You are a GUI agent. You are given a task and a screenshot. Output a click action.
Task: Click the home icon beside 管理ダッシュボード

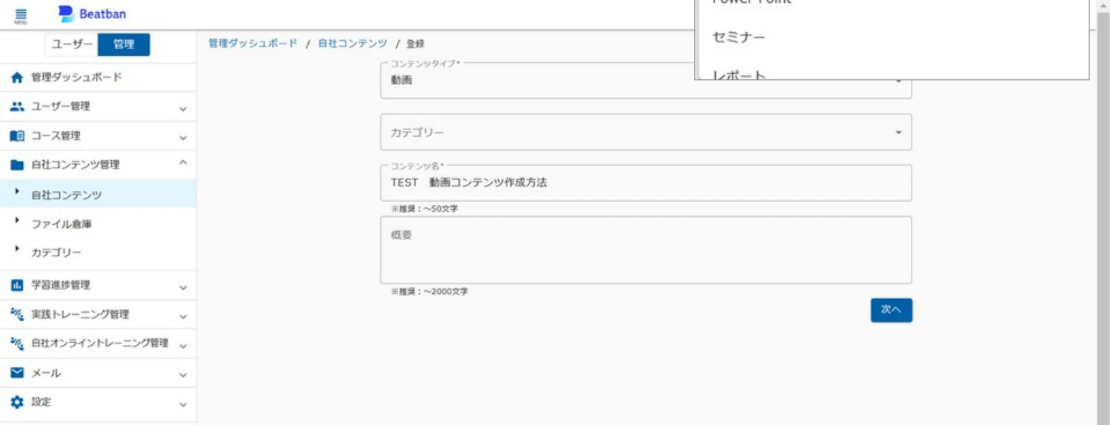tap(17, 77)
